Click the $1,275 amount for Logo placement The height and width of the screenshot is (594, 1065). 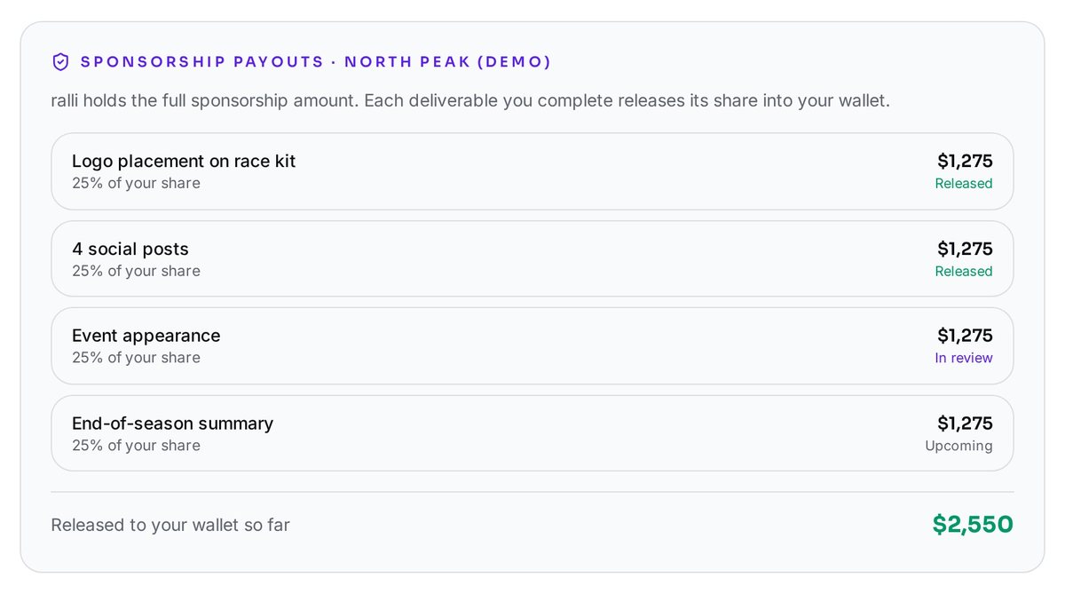click(x=965, y=161)
